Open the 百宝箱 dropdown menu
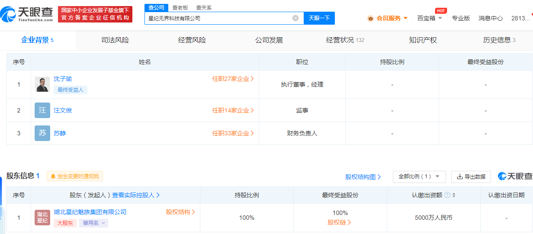The image size is (533, 234). (429, 18)
